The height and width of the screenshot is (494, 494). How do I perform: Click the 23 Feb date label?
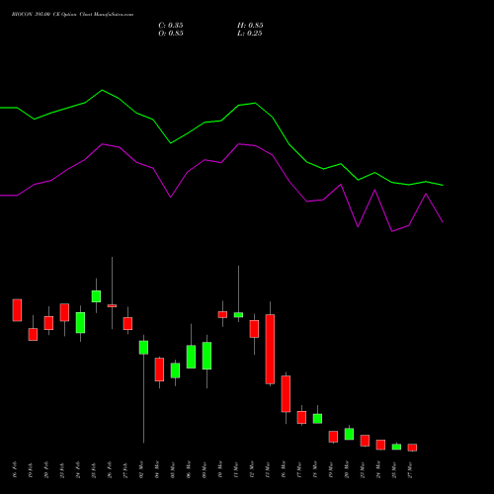pos(62,470)
